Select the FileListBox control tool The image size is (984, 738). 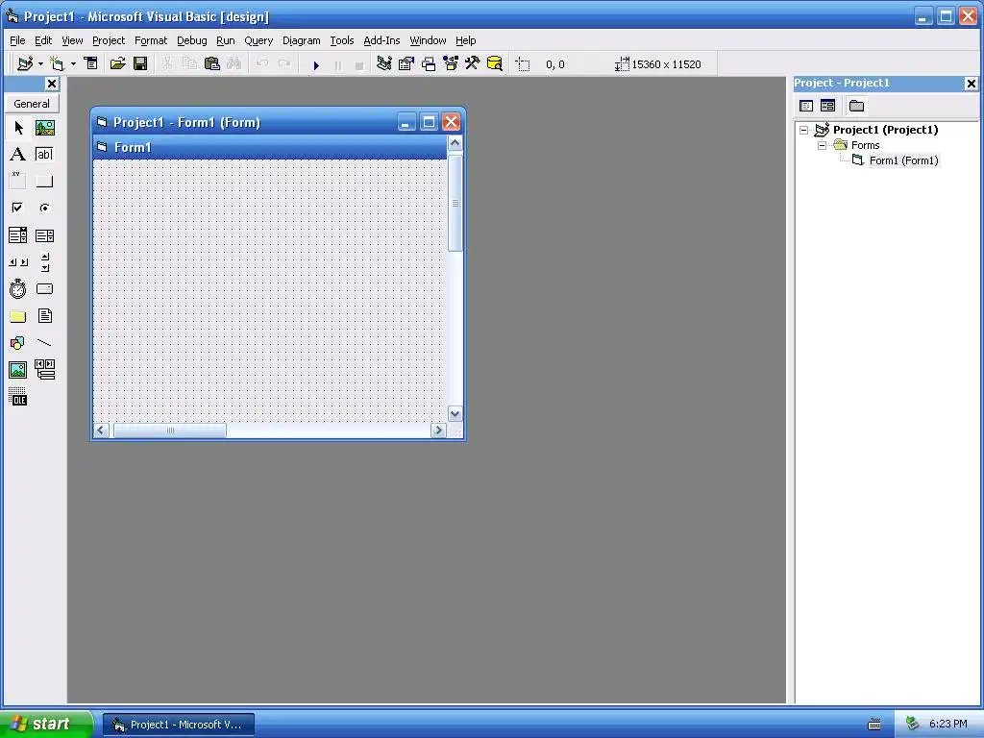point(44,316)
